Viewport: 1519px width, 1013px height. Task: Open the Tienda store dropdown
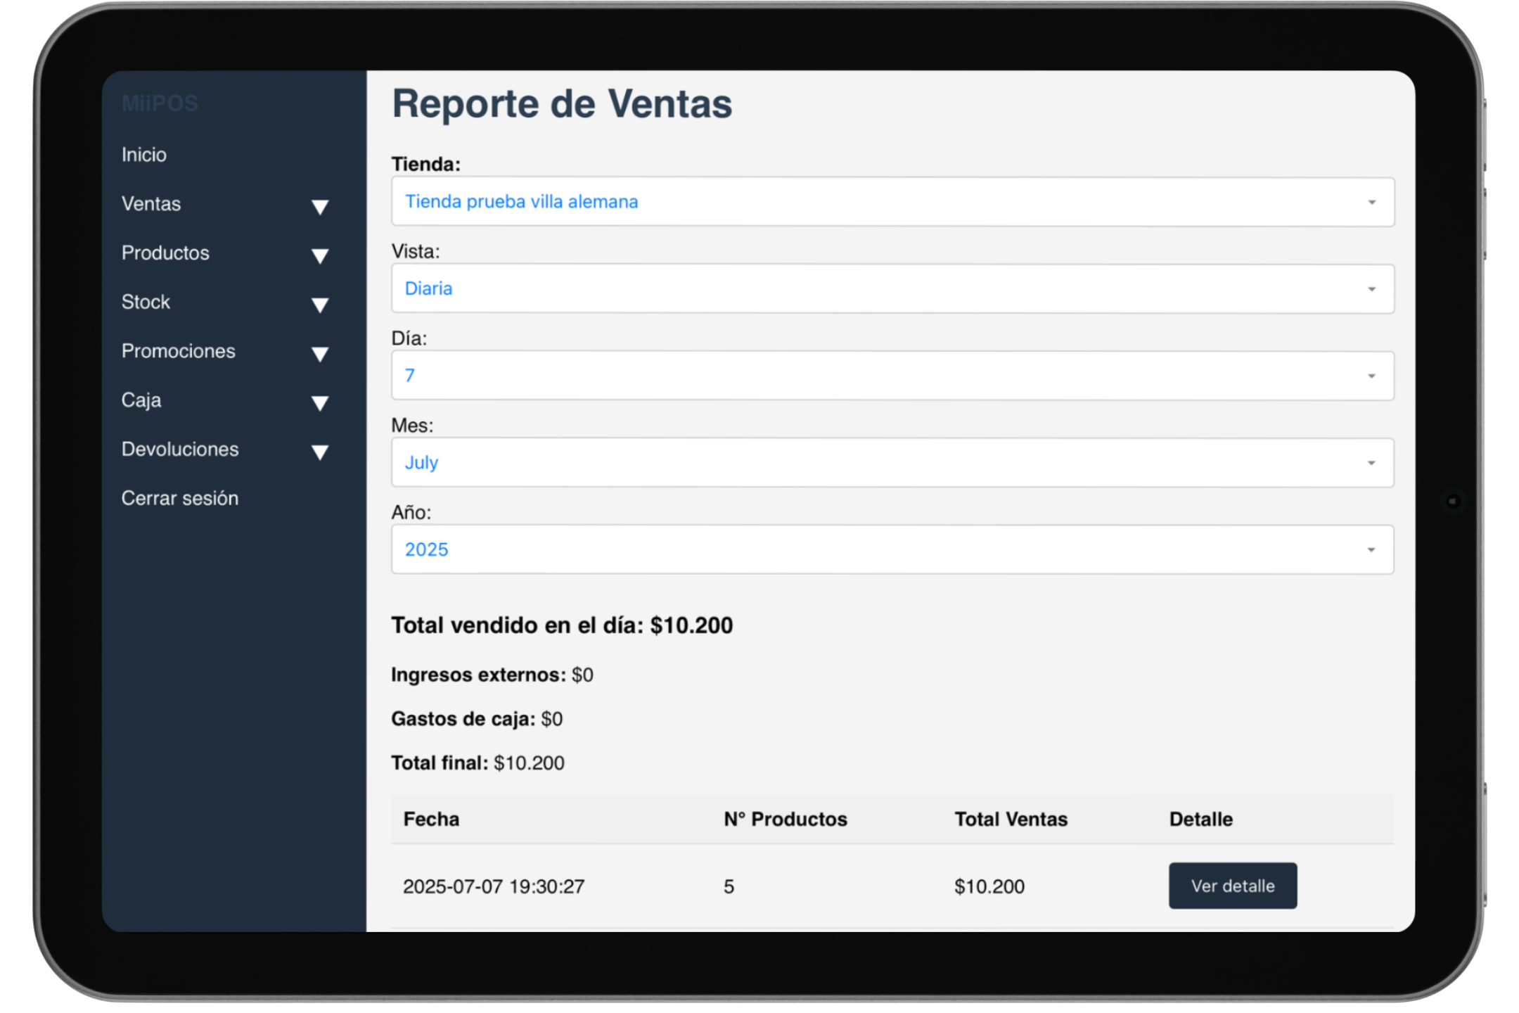coord(892,202)
